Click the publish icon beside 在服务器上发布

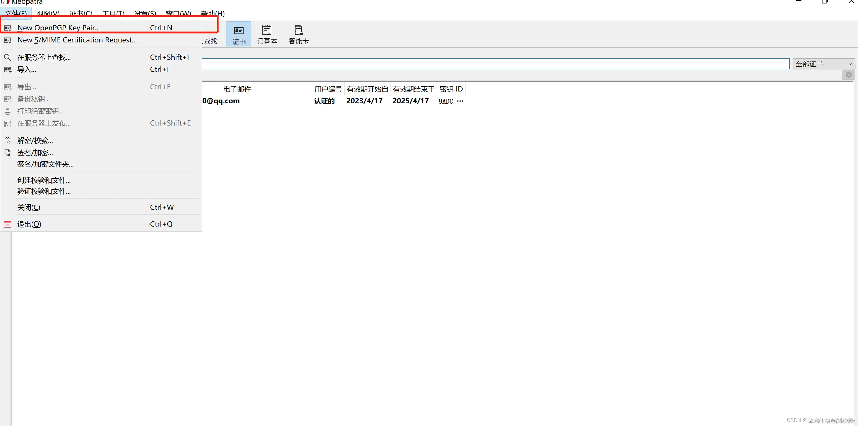coord(7,124)
